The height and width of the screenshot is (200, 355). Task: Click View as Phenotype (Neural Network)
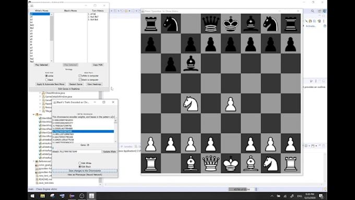point(85,174)
